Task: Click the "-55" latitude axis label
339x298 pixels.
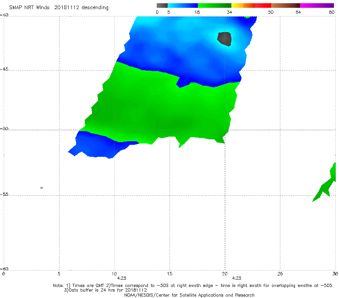Action: click(x=4, y=194)
